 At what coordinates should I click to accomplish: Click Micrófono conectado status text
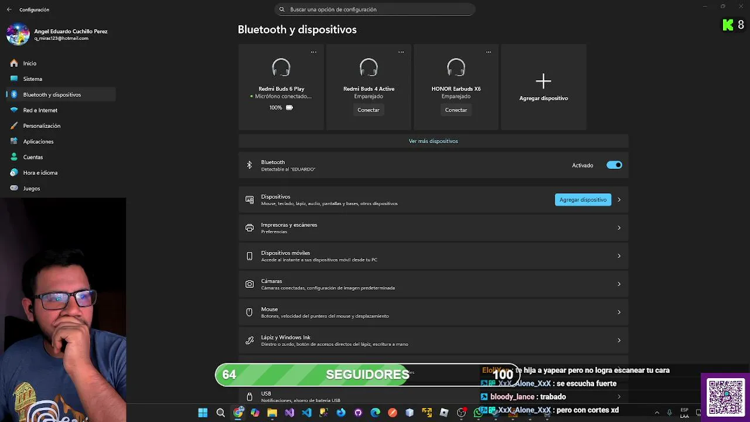tap(284, 96)
